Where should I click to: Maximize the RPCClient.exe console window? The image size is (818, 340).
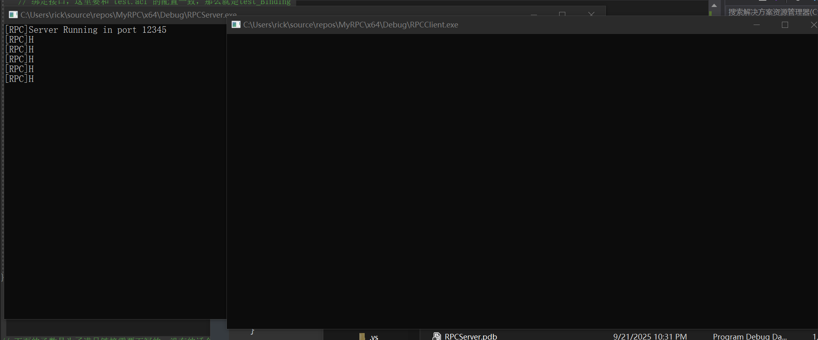click(785, 25)
